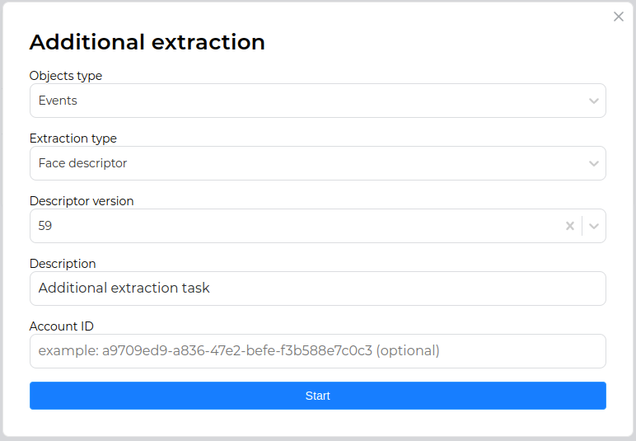Click the "Extraction type" label
Image resolution: width=636 pixels, height=441 pixels.
point(73,138)
